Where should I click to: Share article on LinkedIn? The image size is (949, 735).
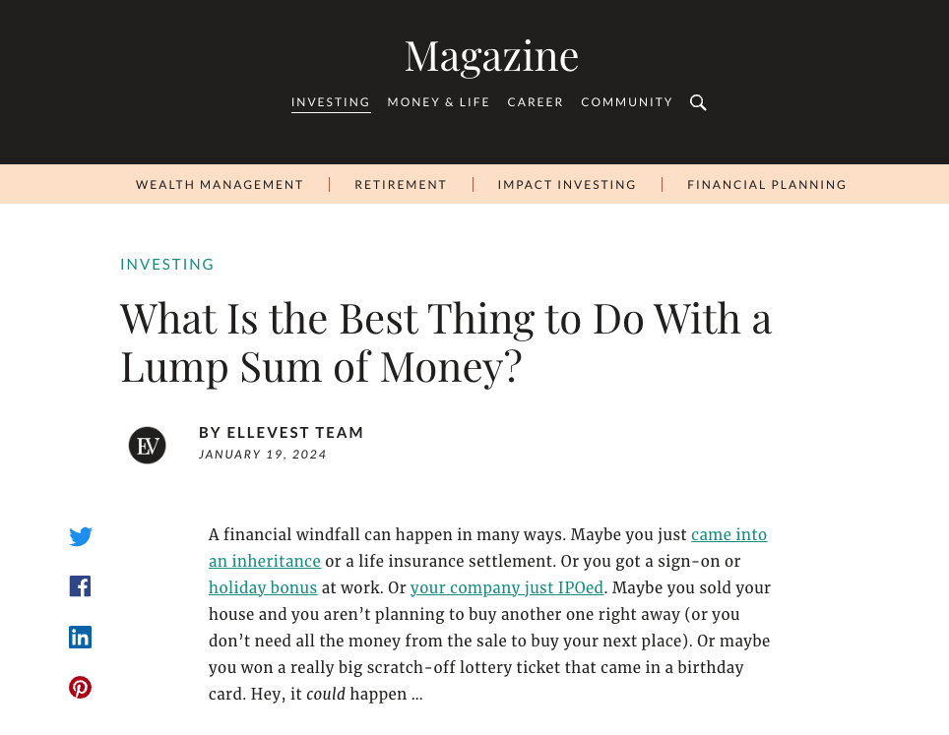pos(81,638)
